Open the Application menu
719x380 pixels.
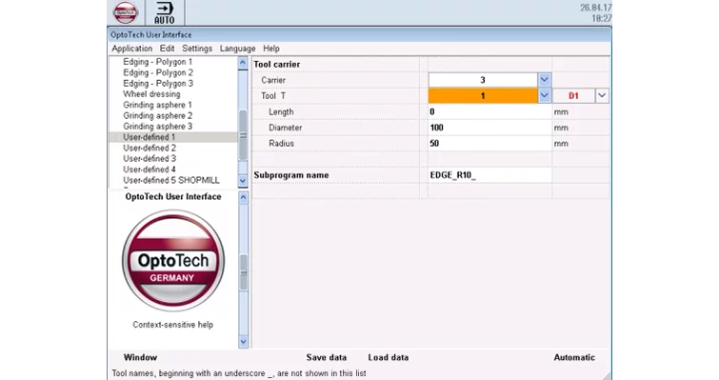(x=132, y=49)
